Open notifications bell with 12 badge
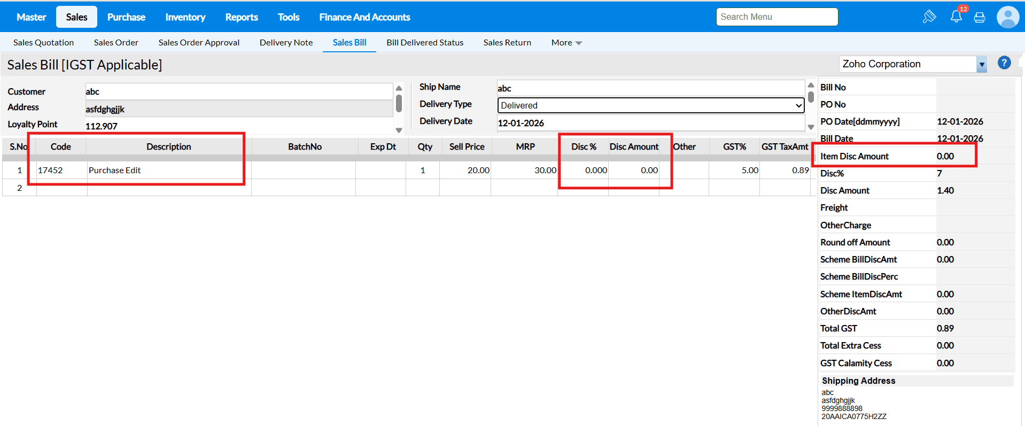1025x426 pixels. click(956, 17)
